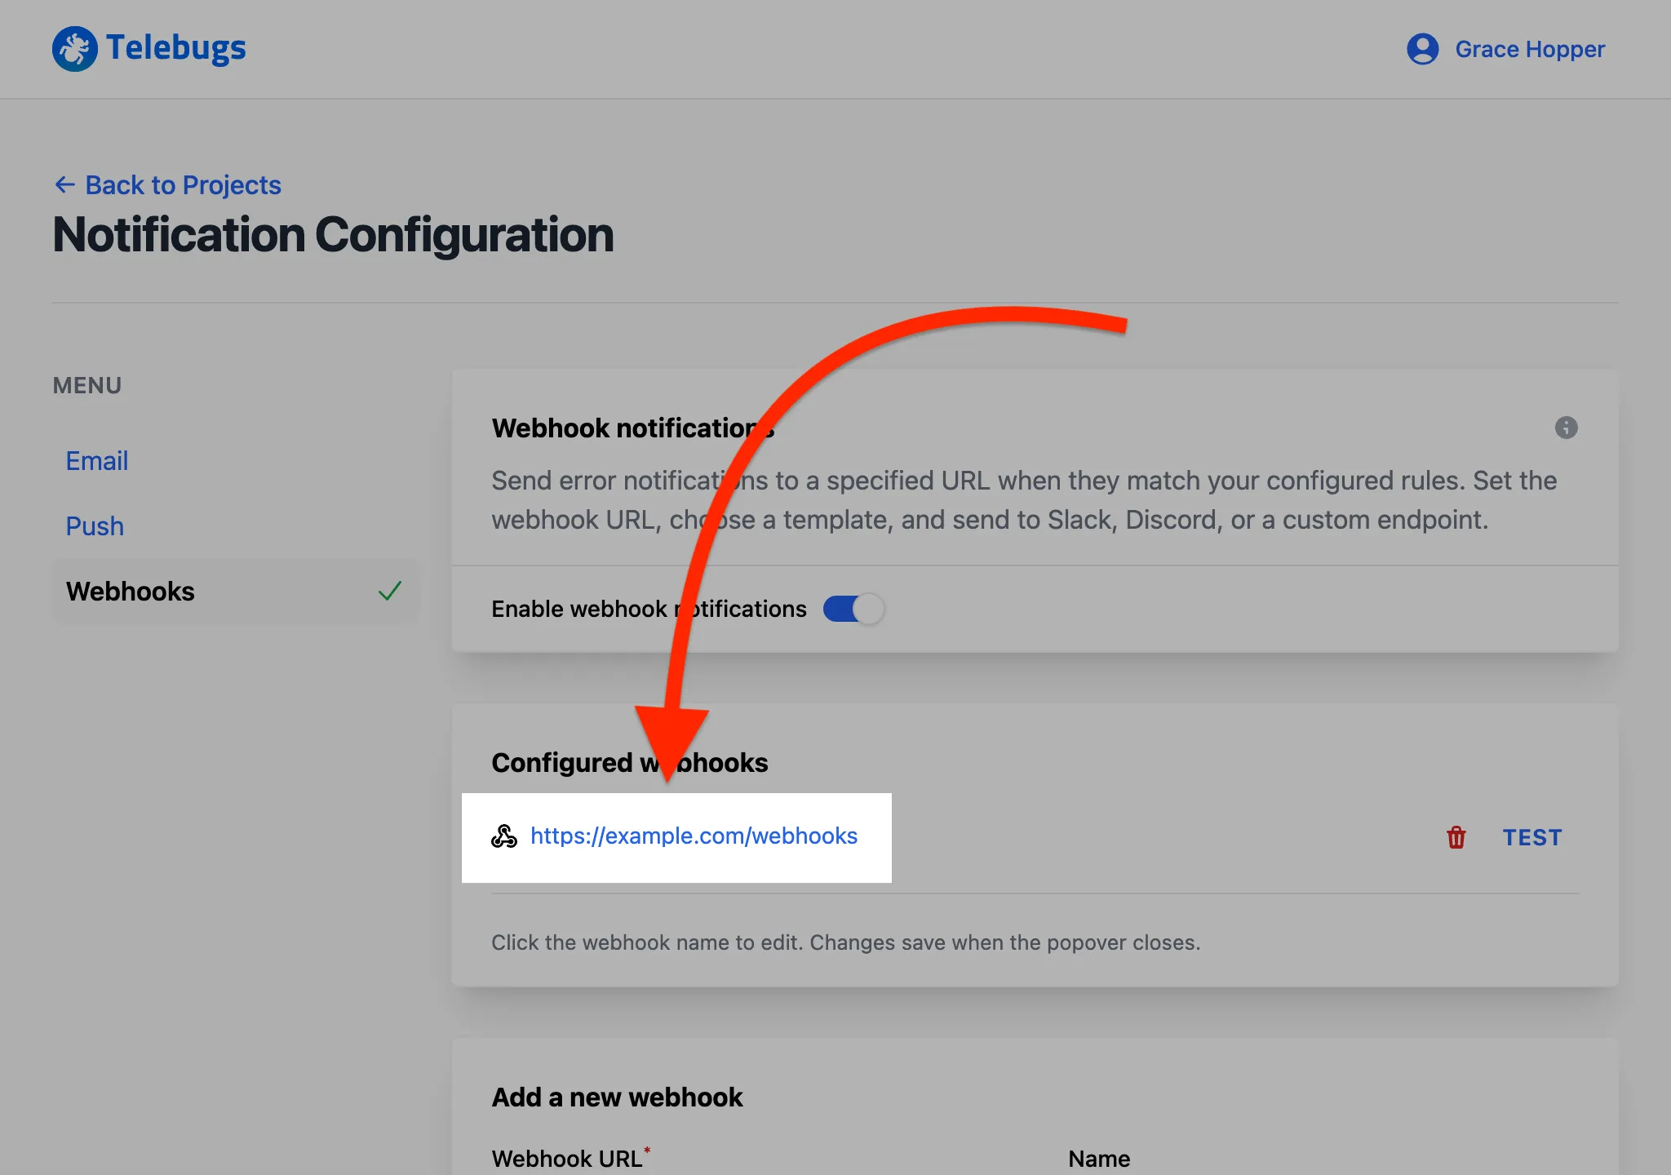Open the Telebugs home link text
1671x1175 pixels.
click(175, 48)
